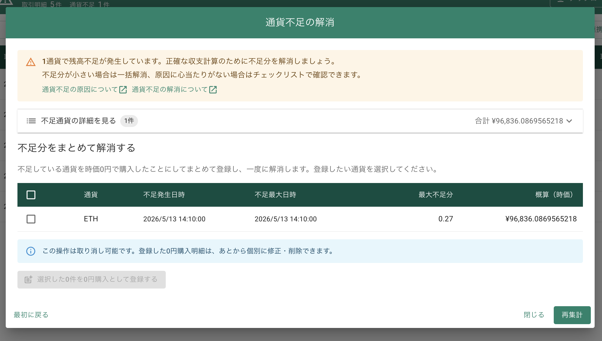Click the 最大不足分 column header

click(x=436, y=195)
